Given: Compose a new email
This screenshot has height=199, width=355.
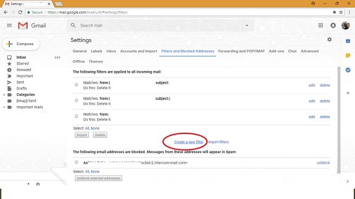Looking at the screenshot, I should point(21,44).
